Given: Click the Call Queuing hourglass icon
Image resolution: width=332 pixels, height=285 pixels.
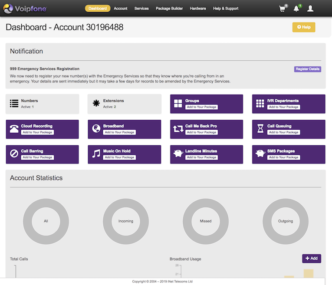Looking at the screenshot, I should (260, 128).
